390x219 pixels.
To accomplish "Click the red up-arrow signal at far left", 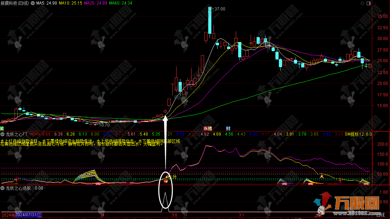I will tap(16, 180).
